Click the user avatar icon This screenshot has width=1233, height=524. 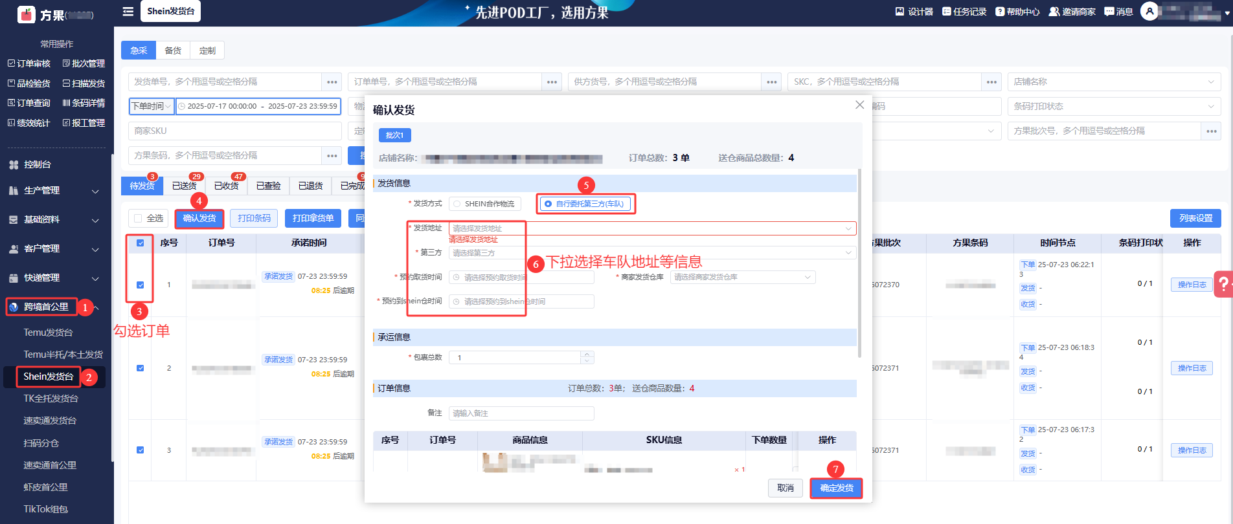pyautogui.click(x=1149, y=11)
